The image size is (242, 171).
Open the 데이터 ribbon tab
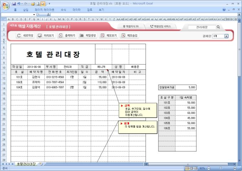pos(77,10)
